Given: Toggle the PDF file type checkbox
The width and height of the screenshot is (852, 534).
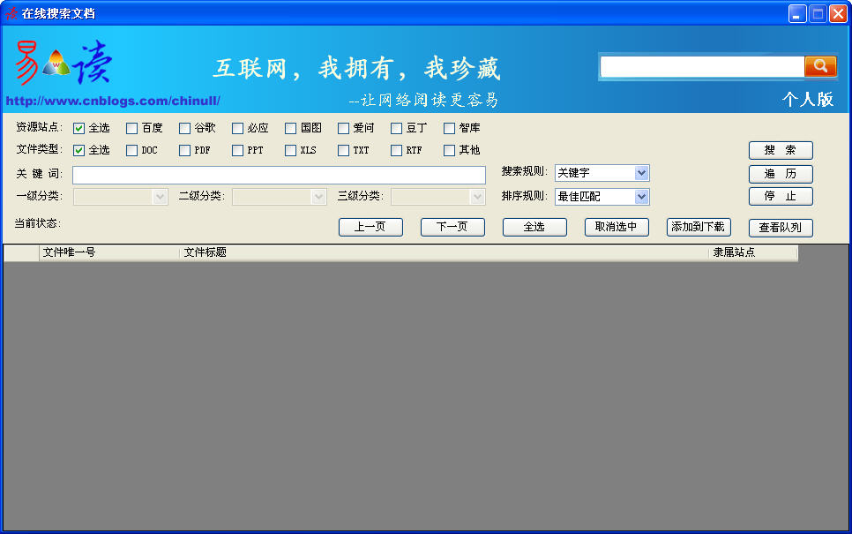Looking at the screenshot, I should click(185, 150).
